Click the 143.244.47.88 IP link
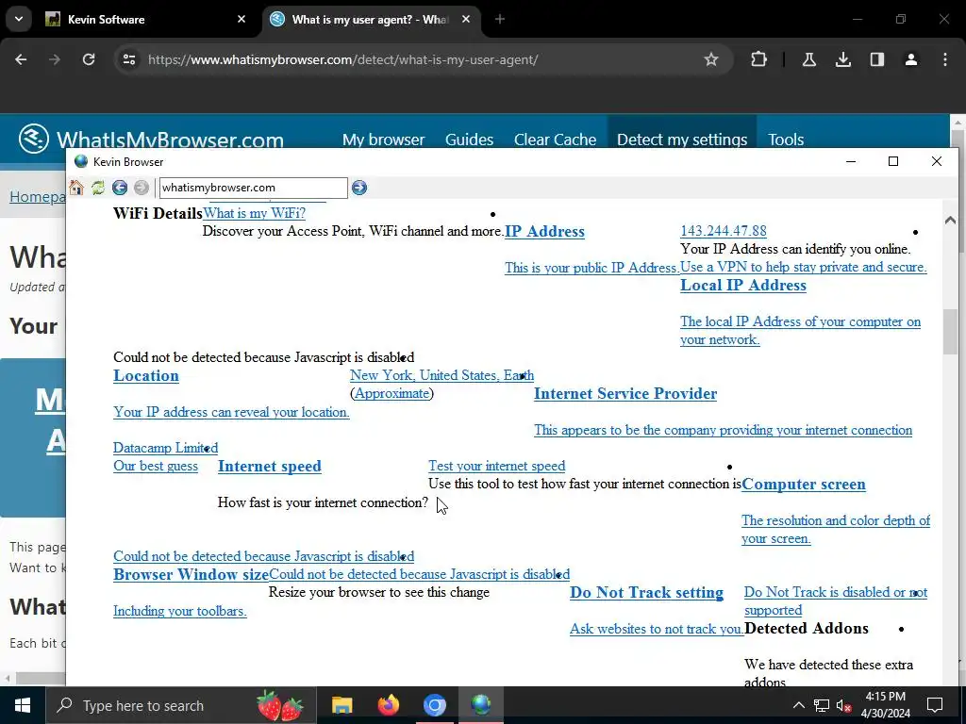966x724 pixels. (724, 231)
